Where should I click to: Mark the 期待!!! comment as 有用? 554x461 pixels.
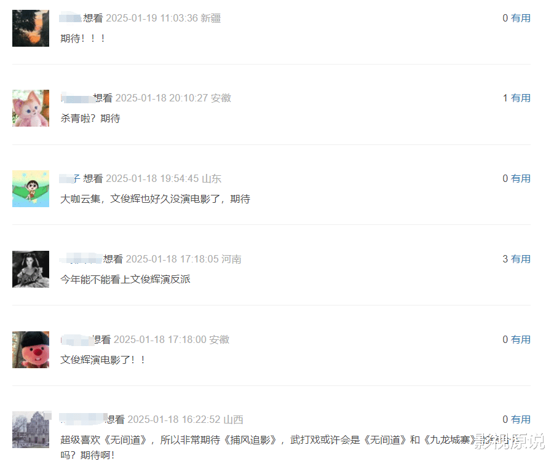[x=521, y=18]
